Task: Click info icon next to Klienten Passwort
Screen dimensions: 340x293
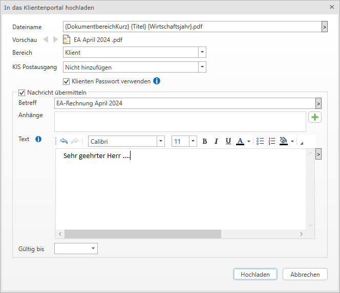Action: point(157,81)
